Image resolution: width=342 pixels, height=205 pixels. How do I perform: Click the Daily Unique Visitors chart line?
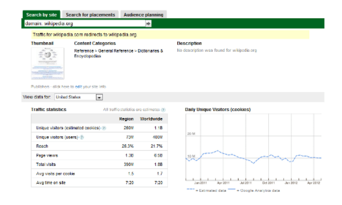click(253, 157)
